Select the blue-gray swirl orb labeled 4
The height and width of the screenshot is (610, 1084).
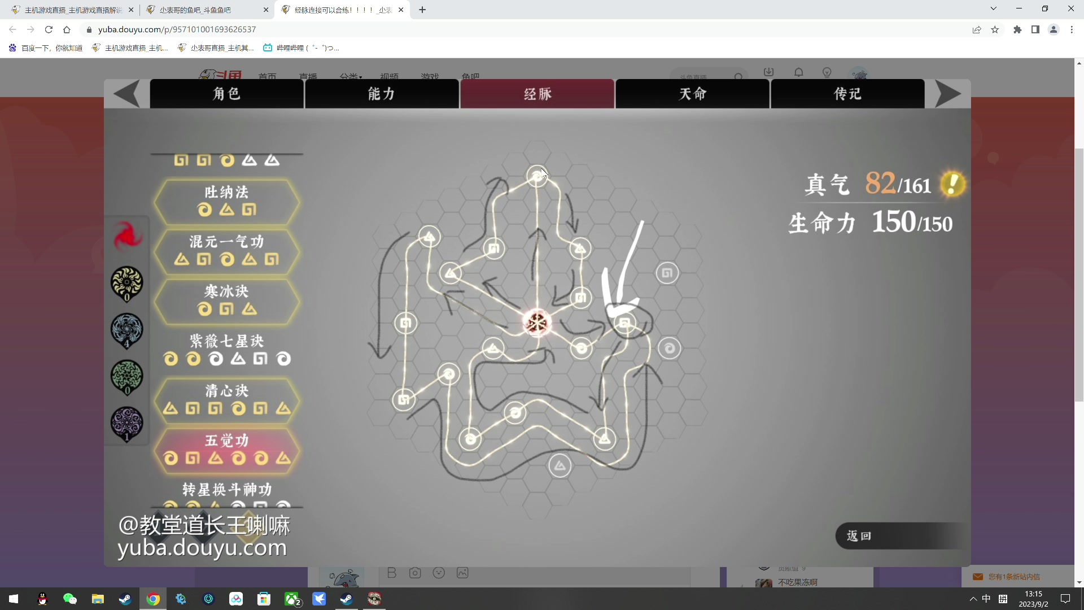127,329
